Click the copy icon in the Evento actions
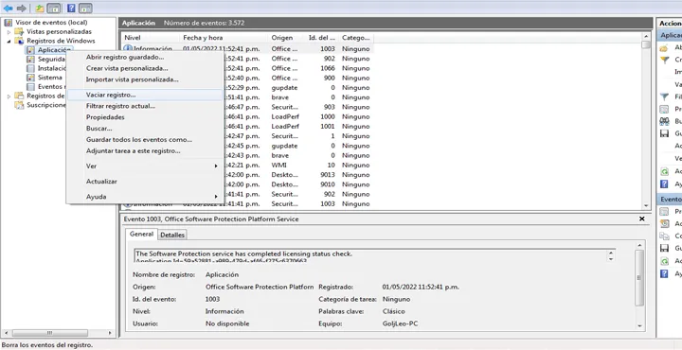 [x=664, y=236]
